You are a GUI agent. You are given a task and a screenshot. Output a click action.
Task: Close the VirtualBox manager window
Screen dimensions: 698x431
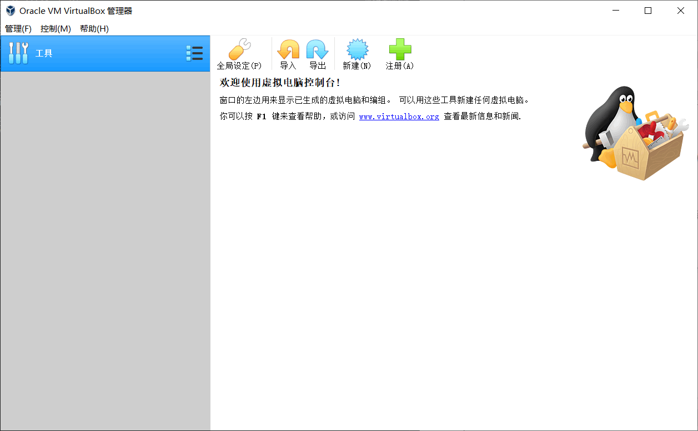pyautogui.click(x=681, y=11)
